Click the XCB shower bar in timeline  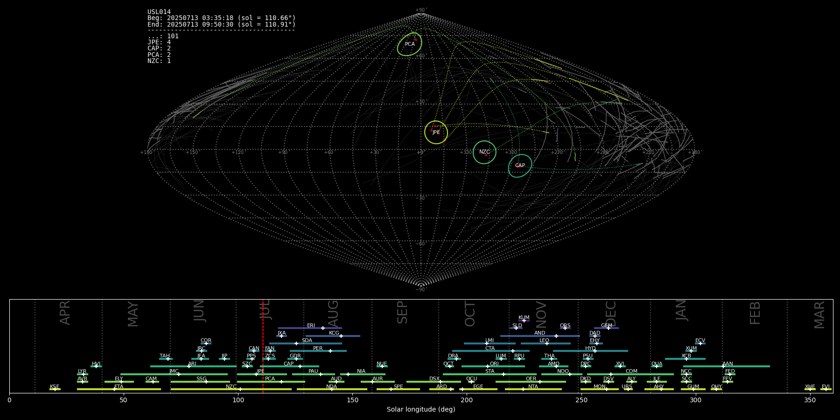coord(685,359)
